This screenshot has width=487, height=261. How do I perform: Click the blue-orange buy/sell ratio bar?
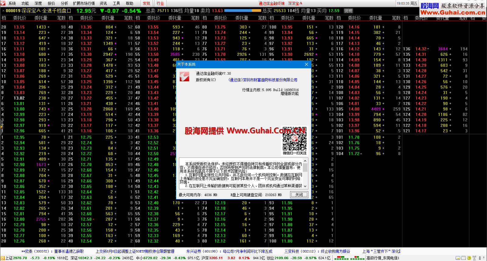coord(242,11)
